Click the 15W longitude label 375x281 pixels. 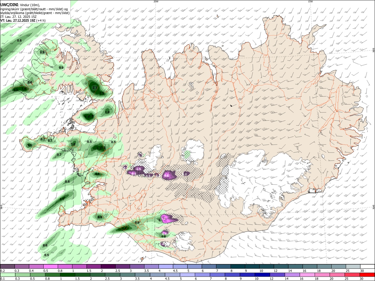[x=310, y=1]
